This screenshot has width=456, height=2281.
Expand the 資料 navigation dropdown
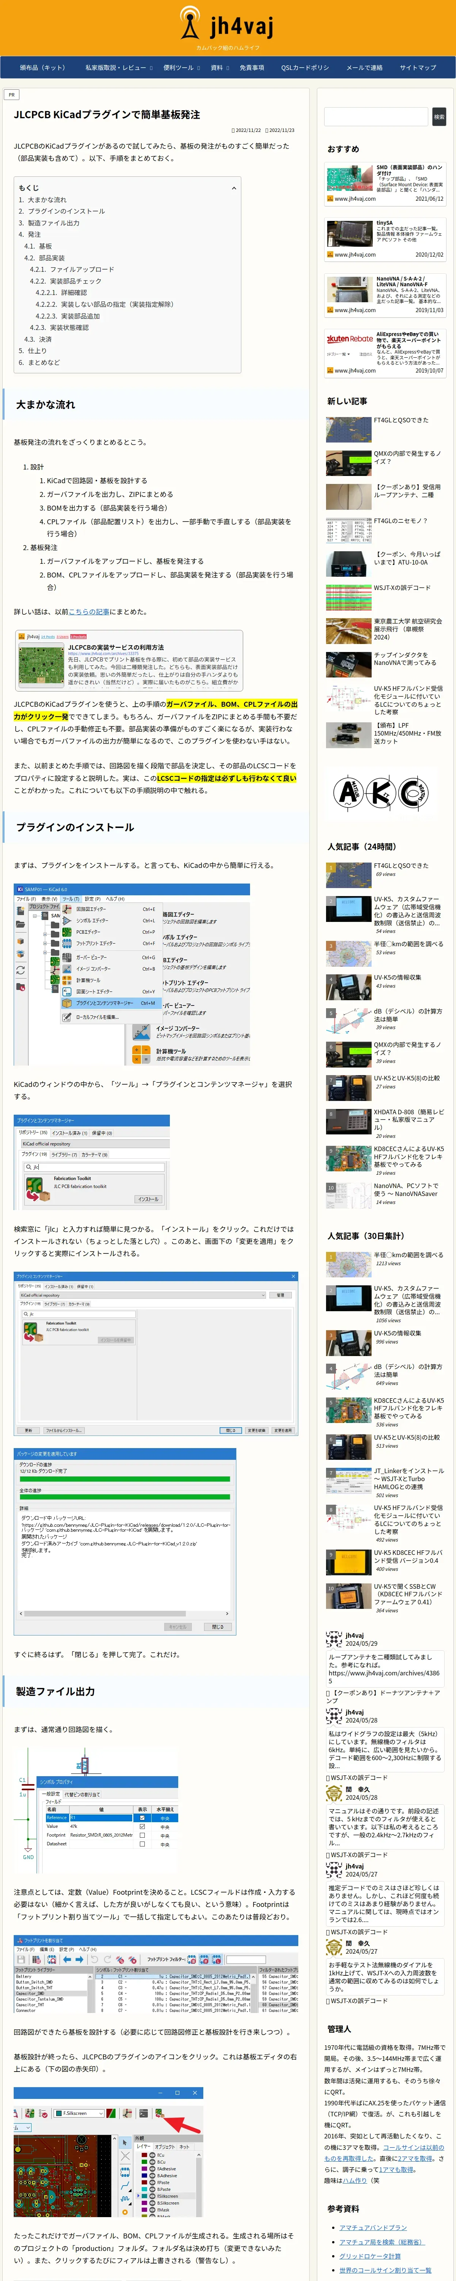220,67
